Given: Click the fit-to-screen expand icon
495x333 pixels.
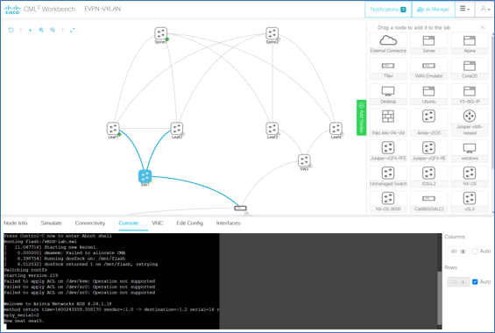Looking at the screenshot, I should pos(73,30).
